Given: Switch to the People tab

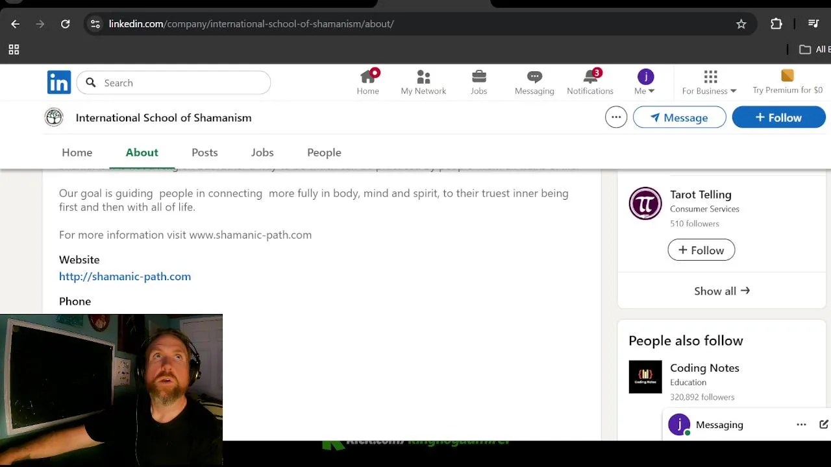Looking at the screenshot, I should pyautogui.click(x=324, y=152).
